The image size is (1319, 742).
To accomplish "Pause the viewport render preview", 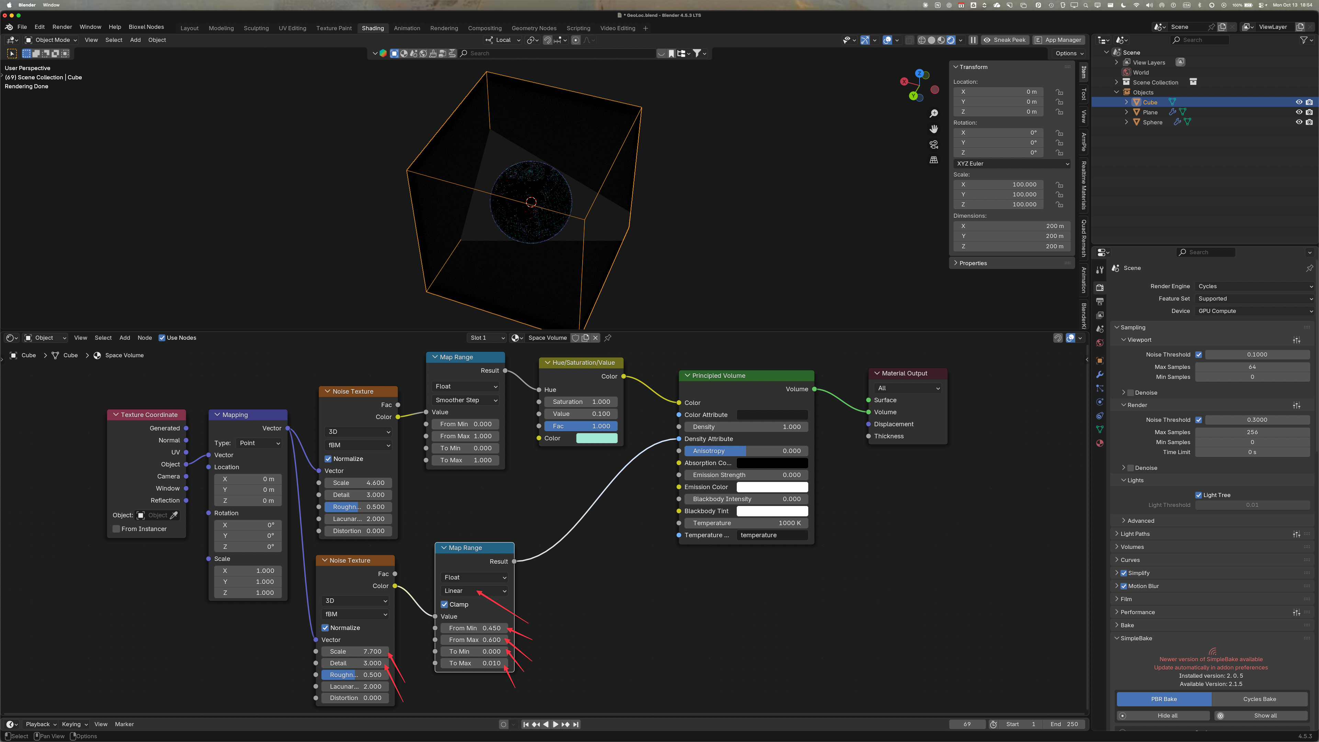I will coord(973,40).
